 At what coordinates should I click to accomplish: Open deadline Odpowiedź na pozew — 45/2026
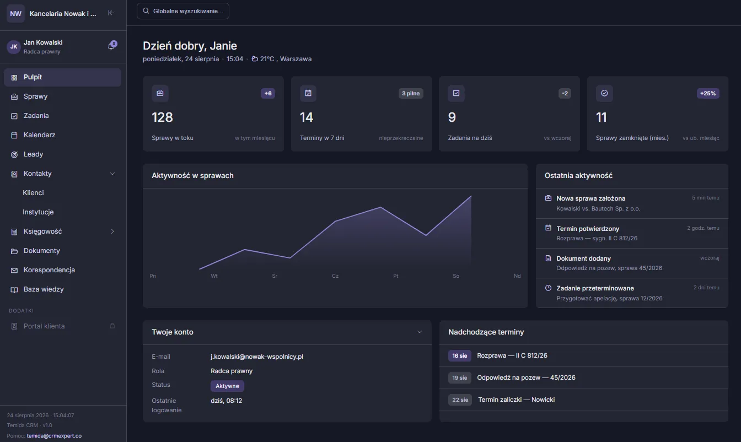point(584,378)
